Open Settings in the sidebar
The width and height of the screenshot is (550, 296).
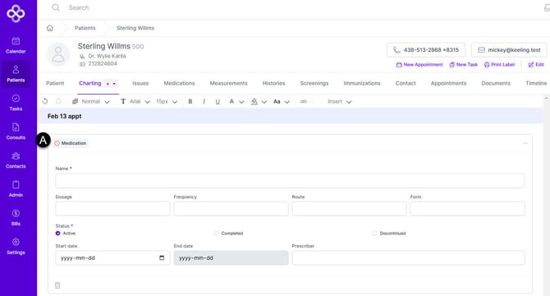16,247
